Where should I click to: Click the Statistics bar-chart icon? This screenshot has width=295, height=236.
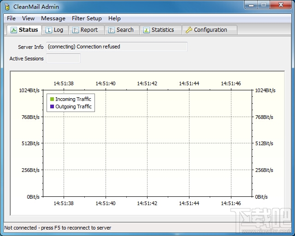[x=147, y=30]
